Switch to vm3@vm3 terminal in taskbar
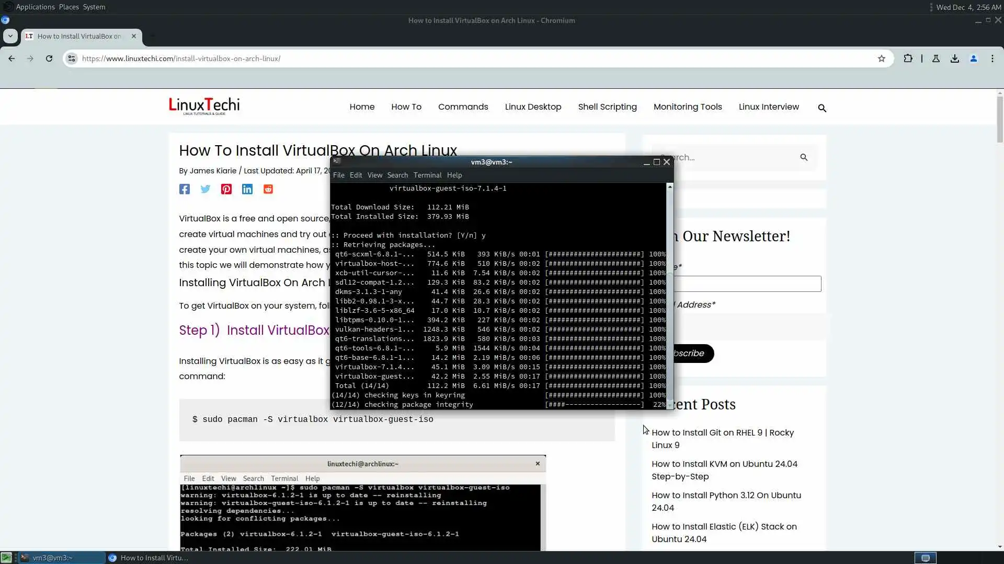1004x564 pixels. tap(52, 558)
